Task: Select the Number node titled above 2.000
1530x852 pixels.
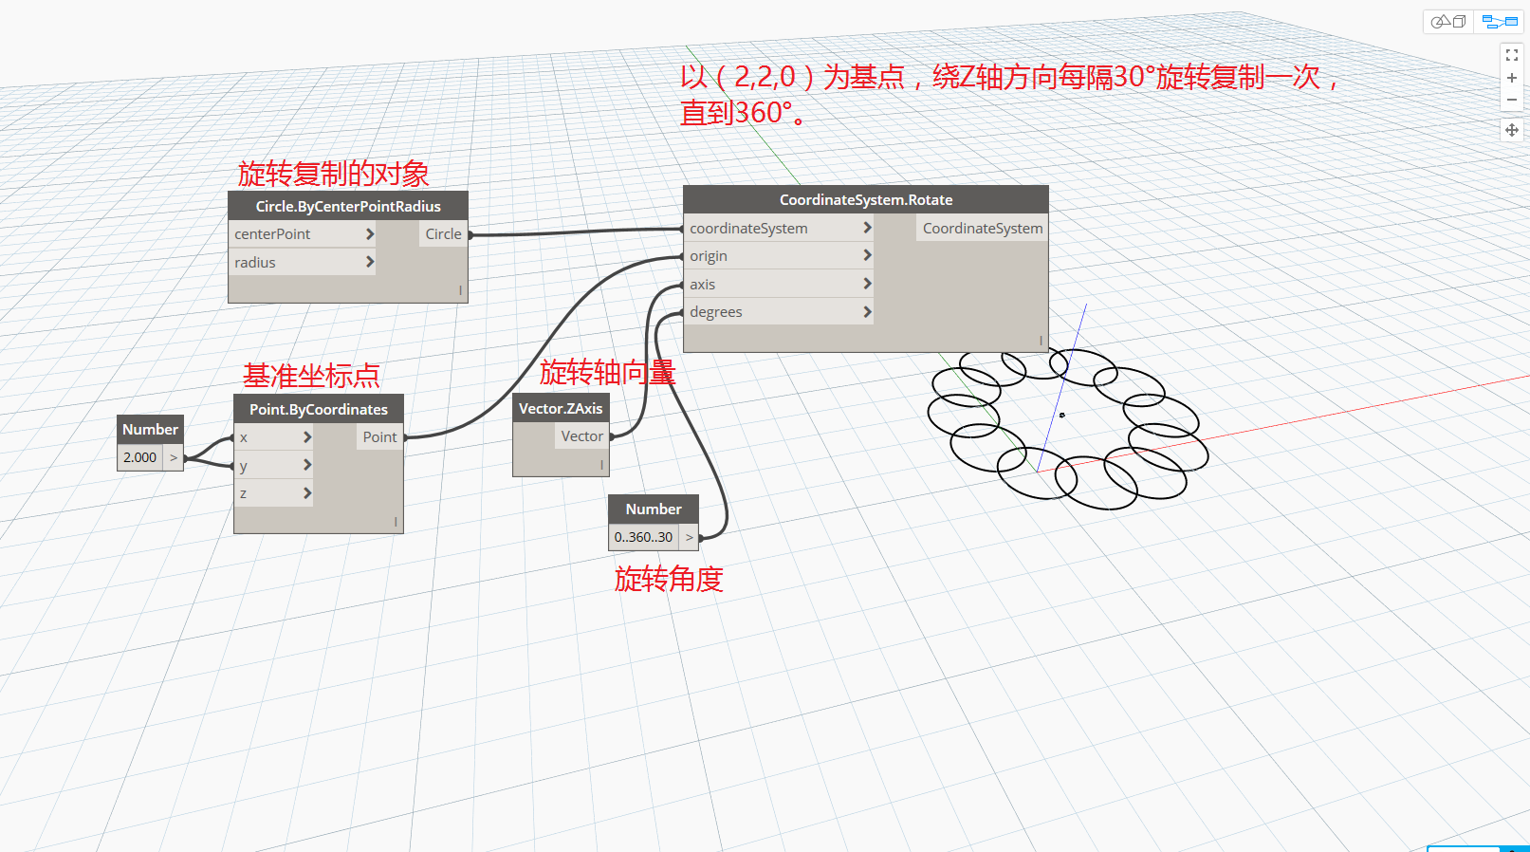Action: click(150, 429)
